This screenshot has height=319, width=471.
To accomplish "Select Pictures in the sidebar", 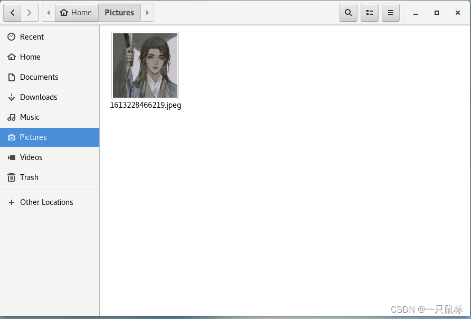I will point(50,137).
